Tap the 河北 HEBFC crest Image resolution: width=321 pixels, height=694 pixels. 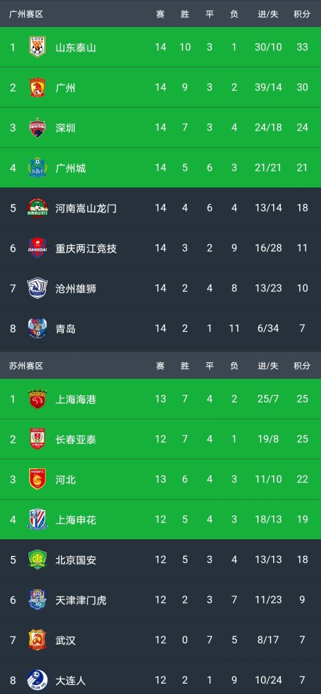(37, 480)
